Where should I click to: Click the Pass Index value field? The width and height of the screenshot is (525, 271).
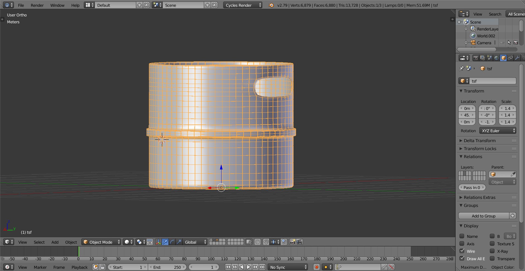pyautogui.click(x=472, y=187)
